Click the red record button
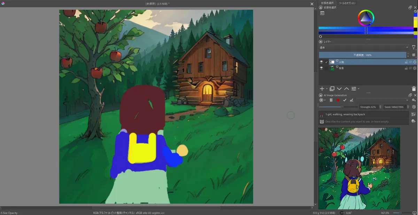418x215 pixels. [338, 100]
